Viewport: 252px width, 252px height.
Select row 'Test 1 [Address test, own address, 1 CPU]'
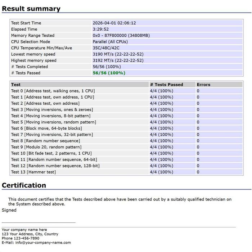126,97
